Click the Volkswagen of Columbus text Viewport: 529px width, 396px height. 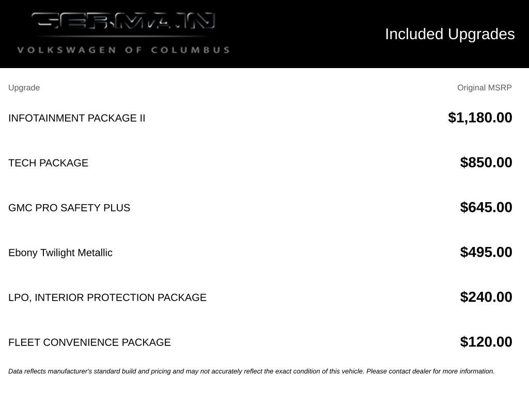(123, 50)
